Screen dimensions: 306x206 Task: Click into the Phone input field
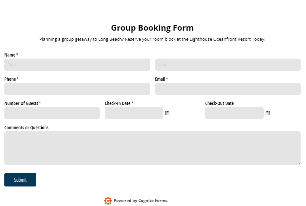click(77, 89)
